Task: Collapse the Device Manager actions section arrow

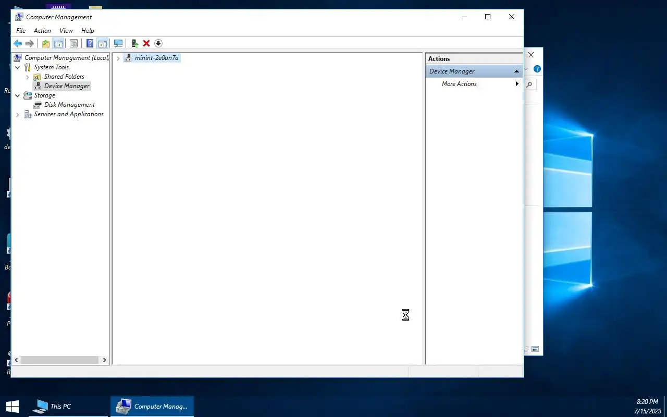Action: pyautogui.click(x=516, y=71)
